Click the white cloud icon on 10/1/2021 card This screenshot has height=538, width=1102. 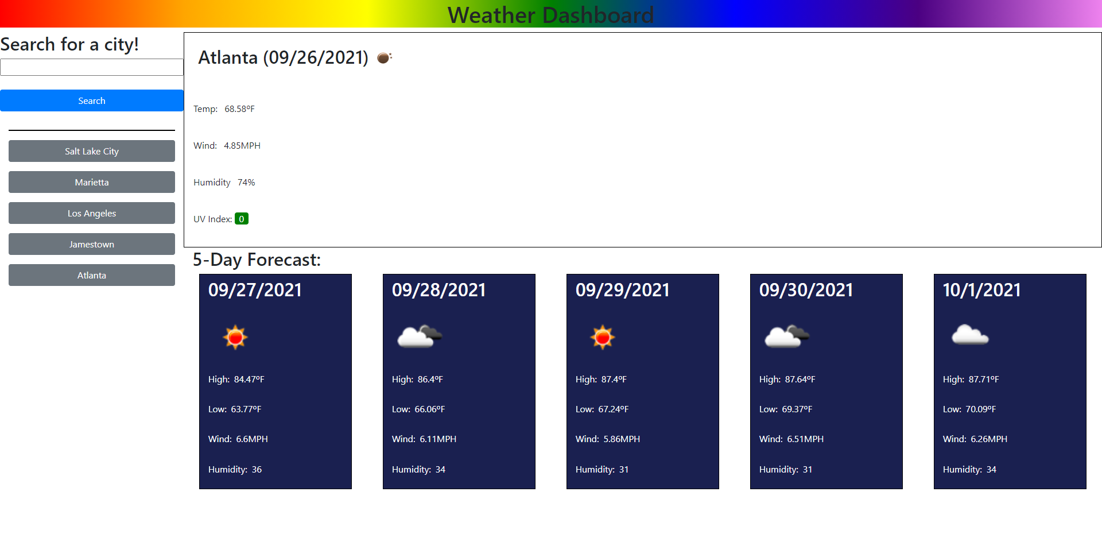970,336
